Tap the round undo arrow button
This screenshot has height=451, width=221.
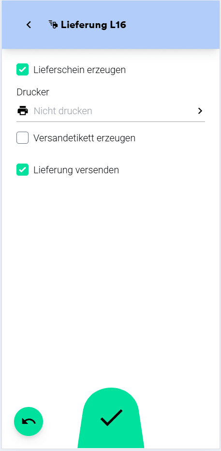pos(29,421)
